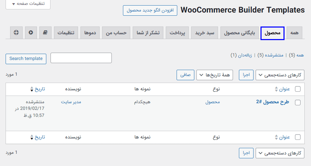Viewport: 311px width, 166px height.
Task: Click the نویسنده column header
Action: pos(73,89)
